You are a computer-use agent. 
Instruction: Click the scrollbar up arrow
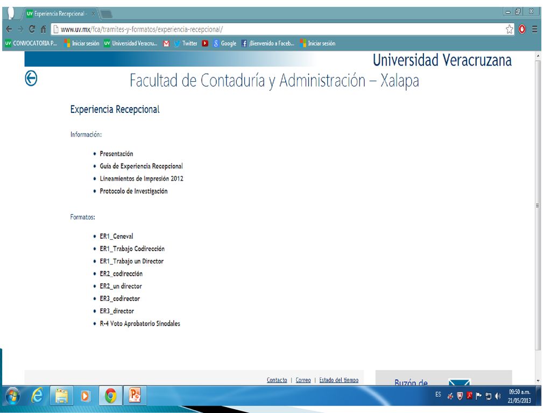538,56
